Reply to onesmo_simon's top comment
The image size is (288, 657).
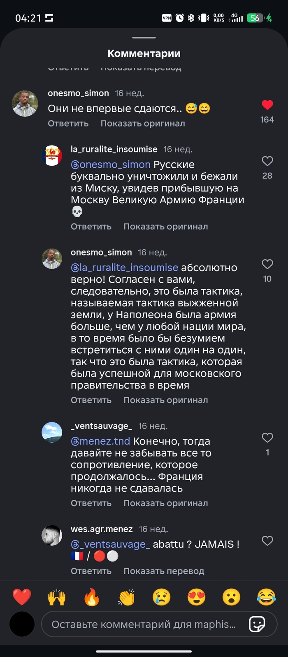point(68,124)
